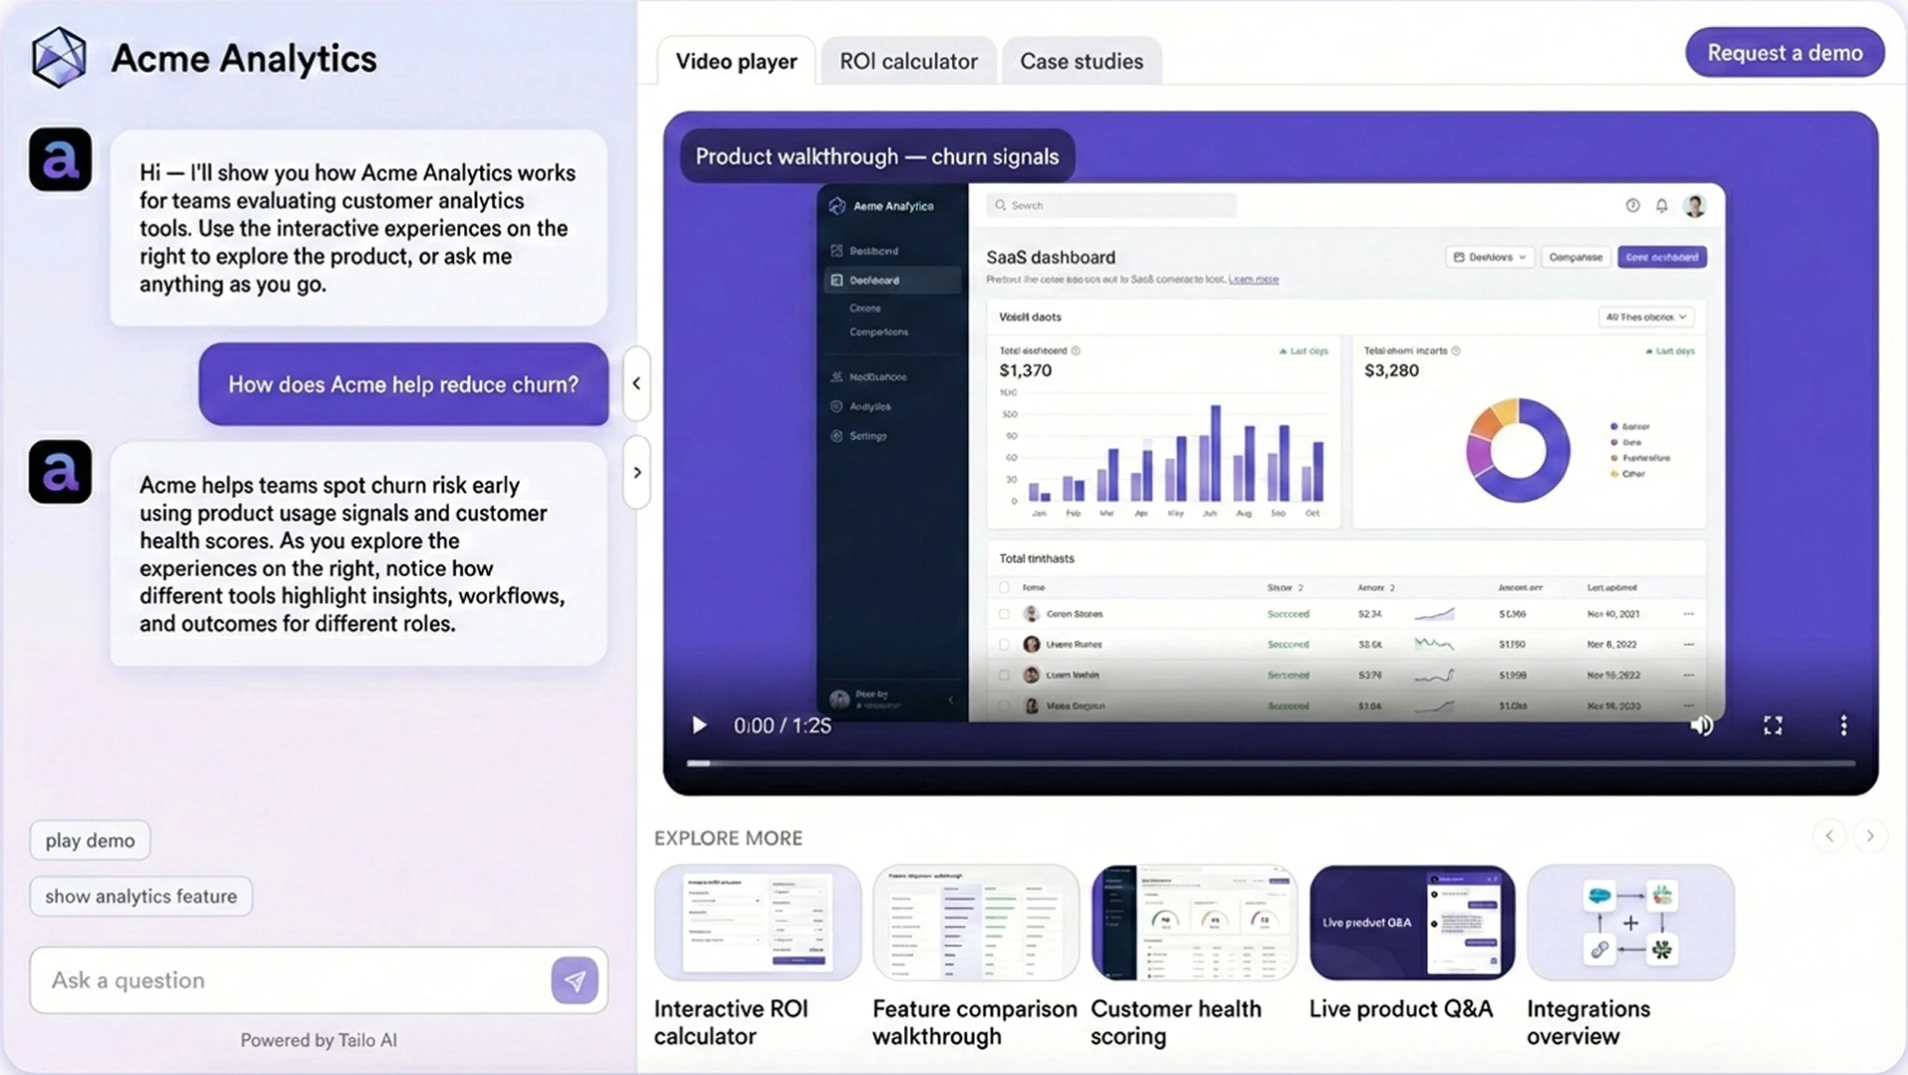This screenshot has width=1908, height=1075.
Task: Expand the panel using the right chevron
Action: point(636,473)
